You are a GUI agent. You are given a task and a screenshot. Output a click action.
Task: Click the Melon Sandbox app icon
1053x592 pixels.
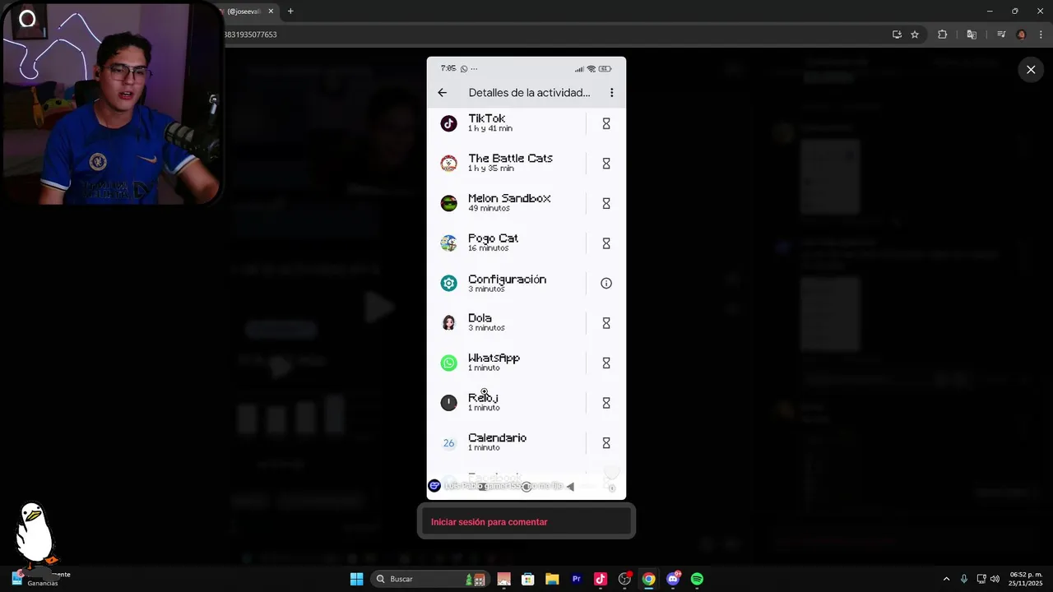448,203
